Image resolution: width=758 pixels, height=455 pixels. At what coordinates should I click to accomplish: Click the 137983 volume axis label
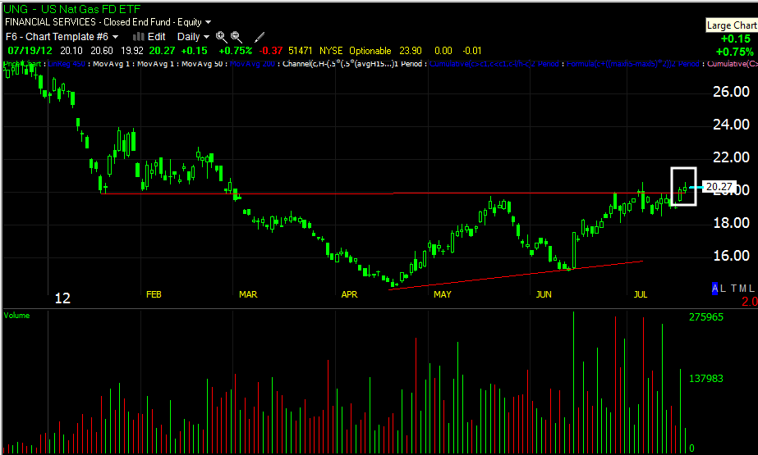click(x=706, y=379)
